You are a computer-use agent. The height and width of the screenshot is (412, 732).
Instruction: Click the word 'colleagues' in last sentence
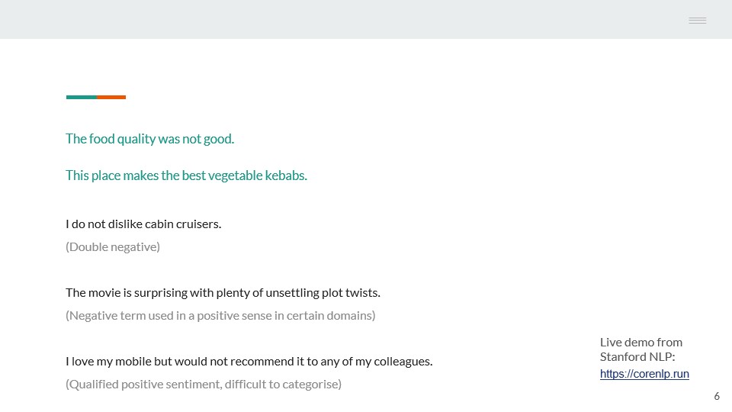click(402, 362)
